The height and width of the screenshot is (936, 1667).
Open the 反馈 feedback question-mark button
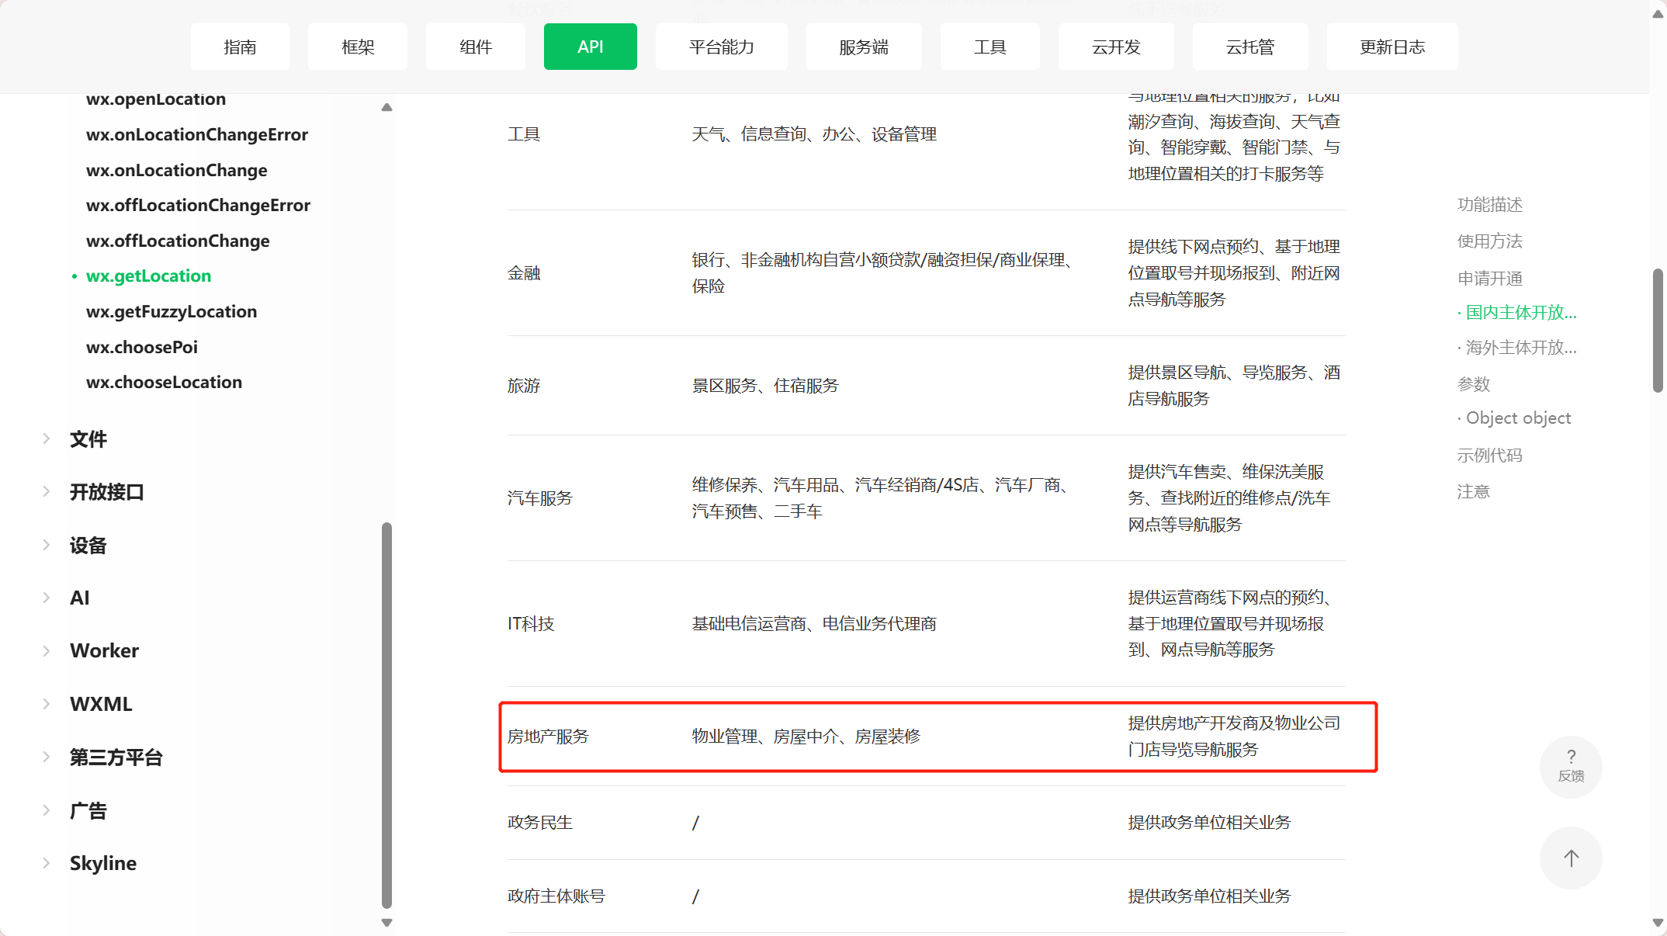(1571, 766)
